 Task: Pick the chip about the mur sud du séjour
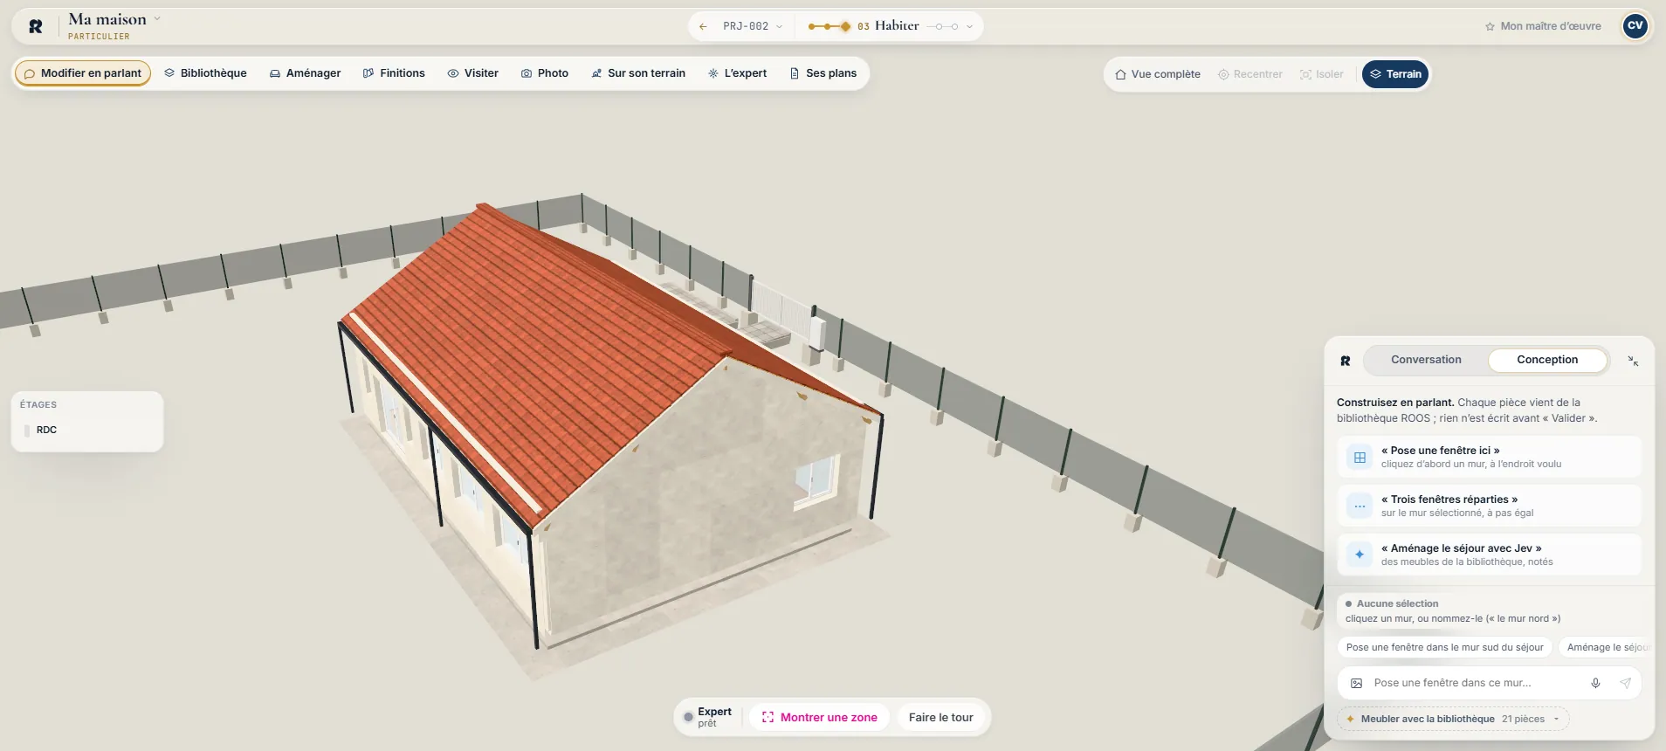(x=1444, y=647)
